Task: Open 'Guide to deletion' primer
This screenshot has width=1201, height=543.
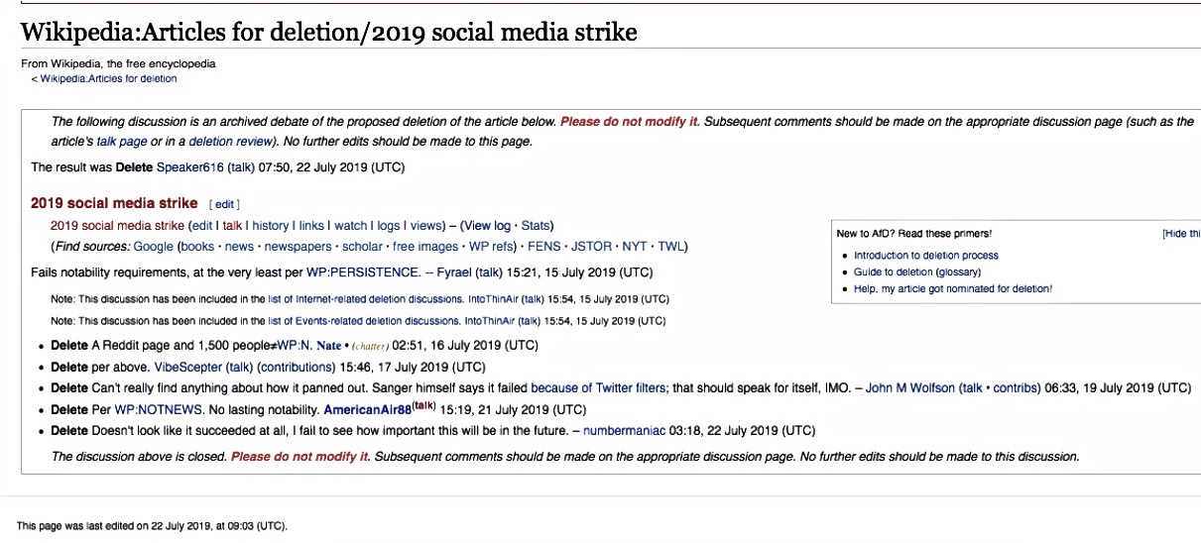Action: click(894, 271)
